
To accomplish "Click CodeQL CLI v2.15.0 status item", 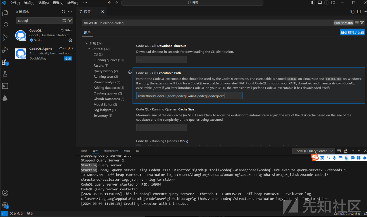I will coord(347,214).
